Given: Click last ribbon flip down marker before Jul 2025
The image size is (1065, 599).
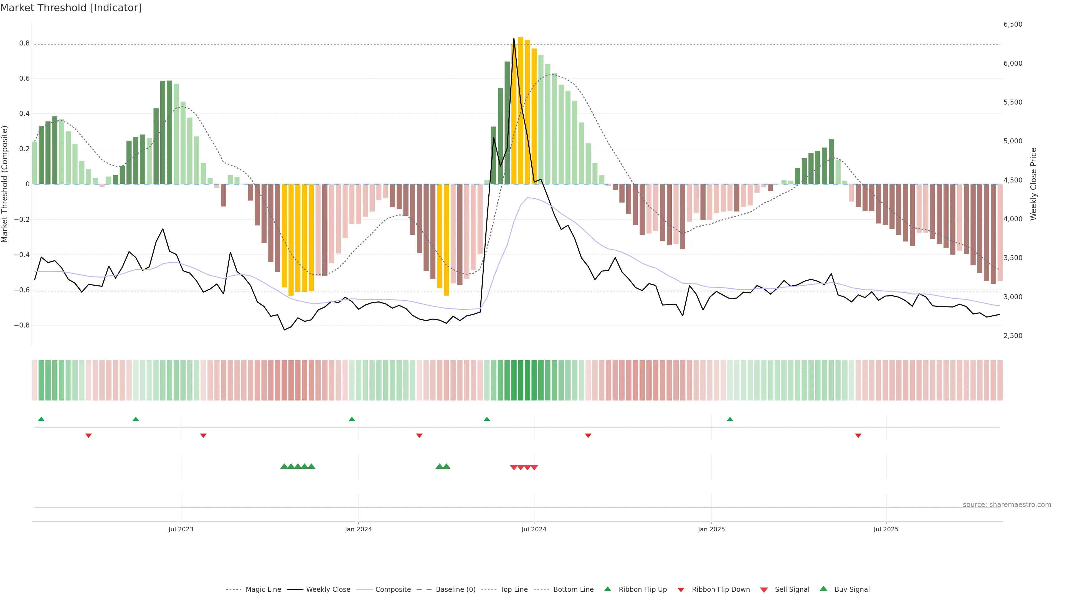Looking at the screenshot, I should tap(858, 435).
